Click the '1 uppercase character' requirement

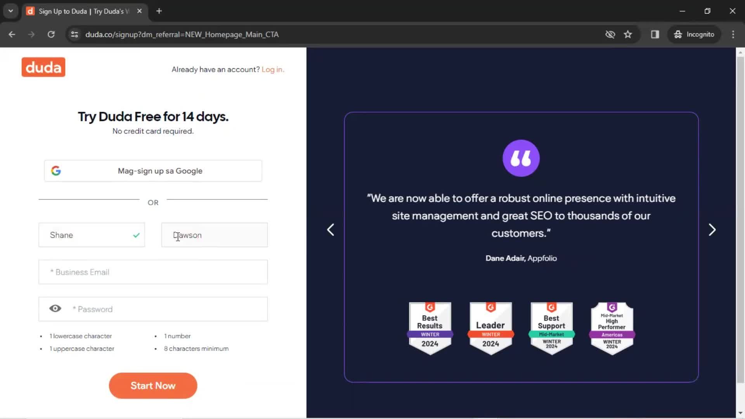82,349
